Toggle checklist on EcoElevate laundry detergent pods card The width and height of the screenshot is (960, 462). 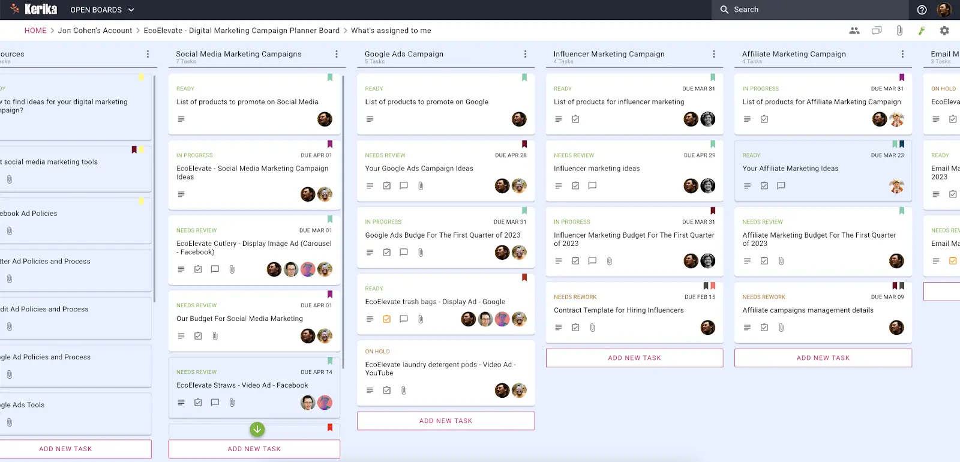tap(387, 391)
